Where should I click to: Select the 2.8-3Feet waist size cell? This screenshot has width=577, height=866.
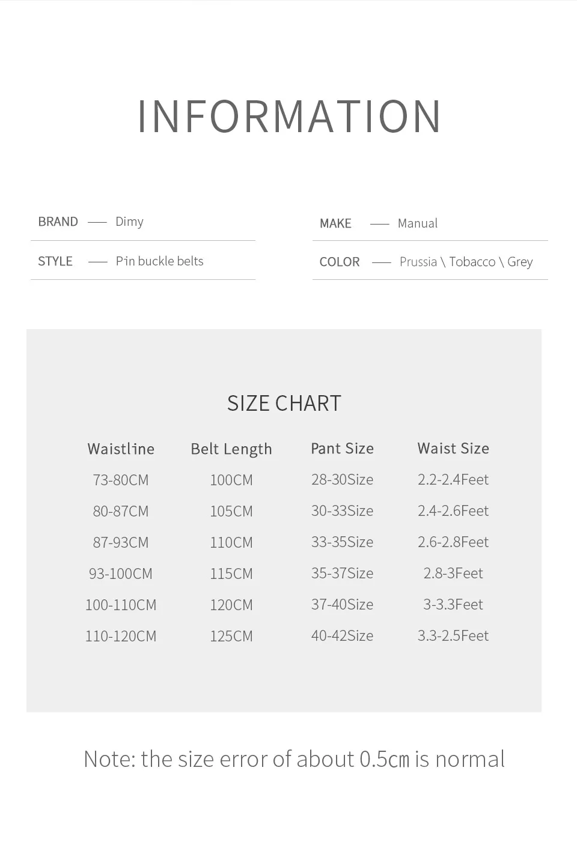pyautogui.click(x=453, y=574)
